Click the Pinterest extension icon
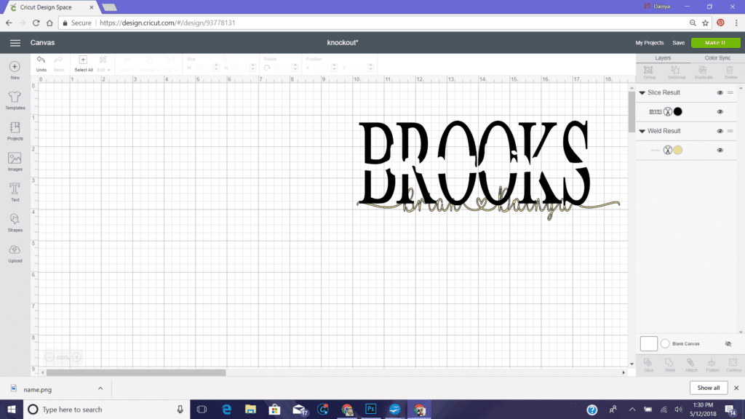The height and width of the screenshot is (419, 745). [720, 23]
